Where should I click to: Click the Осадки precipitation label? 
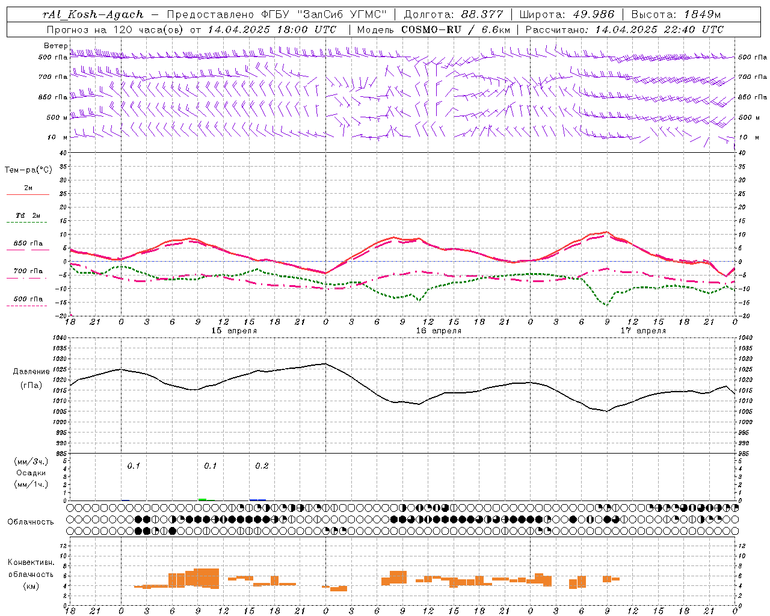pos(31,473)
